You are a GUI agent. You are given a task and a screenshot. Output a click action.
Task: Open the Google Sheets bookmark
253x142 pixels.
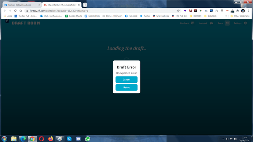pos(74,16)
